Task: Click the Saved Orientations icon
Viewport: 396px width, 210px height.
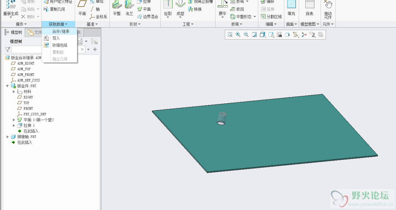Action: (271, 35)
